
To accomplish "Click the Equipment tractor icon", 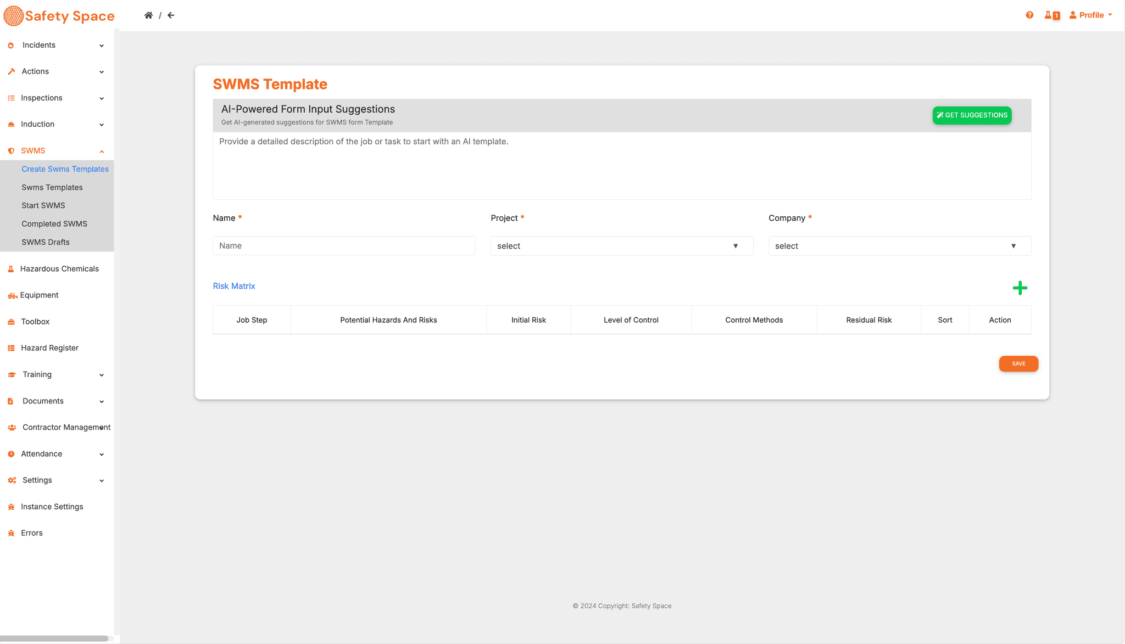I will (x=13, y=296).
